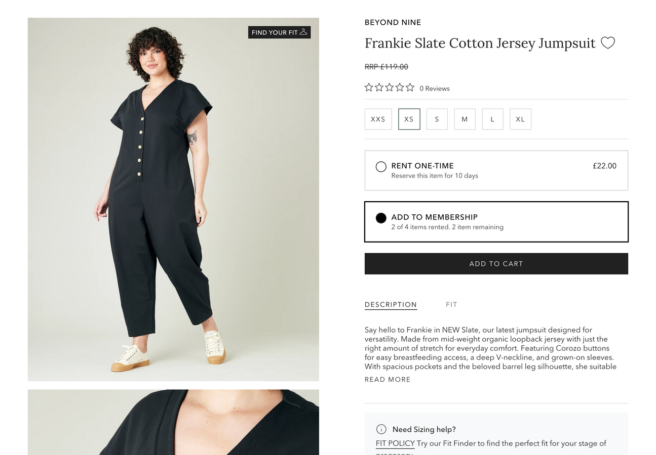This screenshot has height=455, width=656.
Task: Pick size S
Action: click(437, 119)
